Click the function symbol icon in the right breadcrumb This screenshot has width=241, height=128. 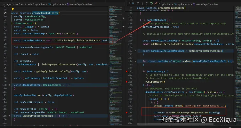194,4
